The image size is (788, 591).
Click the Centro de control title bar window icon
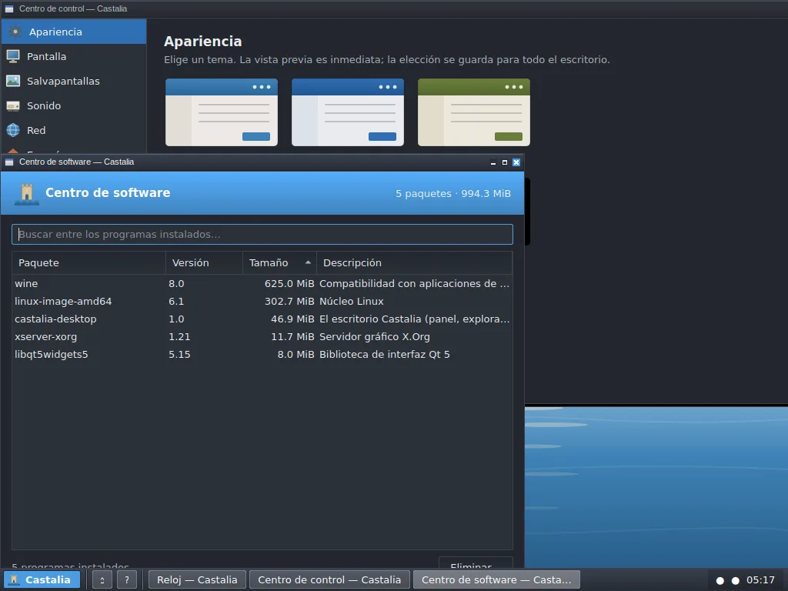click(9, 9)
